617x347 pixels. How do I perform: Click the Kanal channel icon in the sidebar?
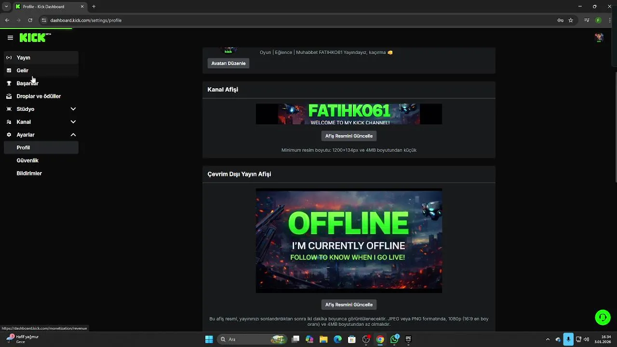point(9,122)
